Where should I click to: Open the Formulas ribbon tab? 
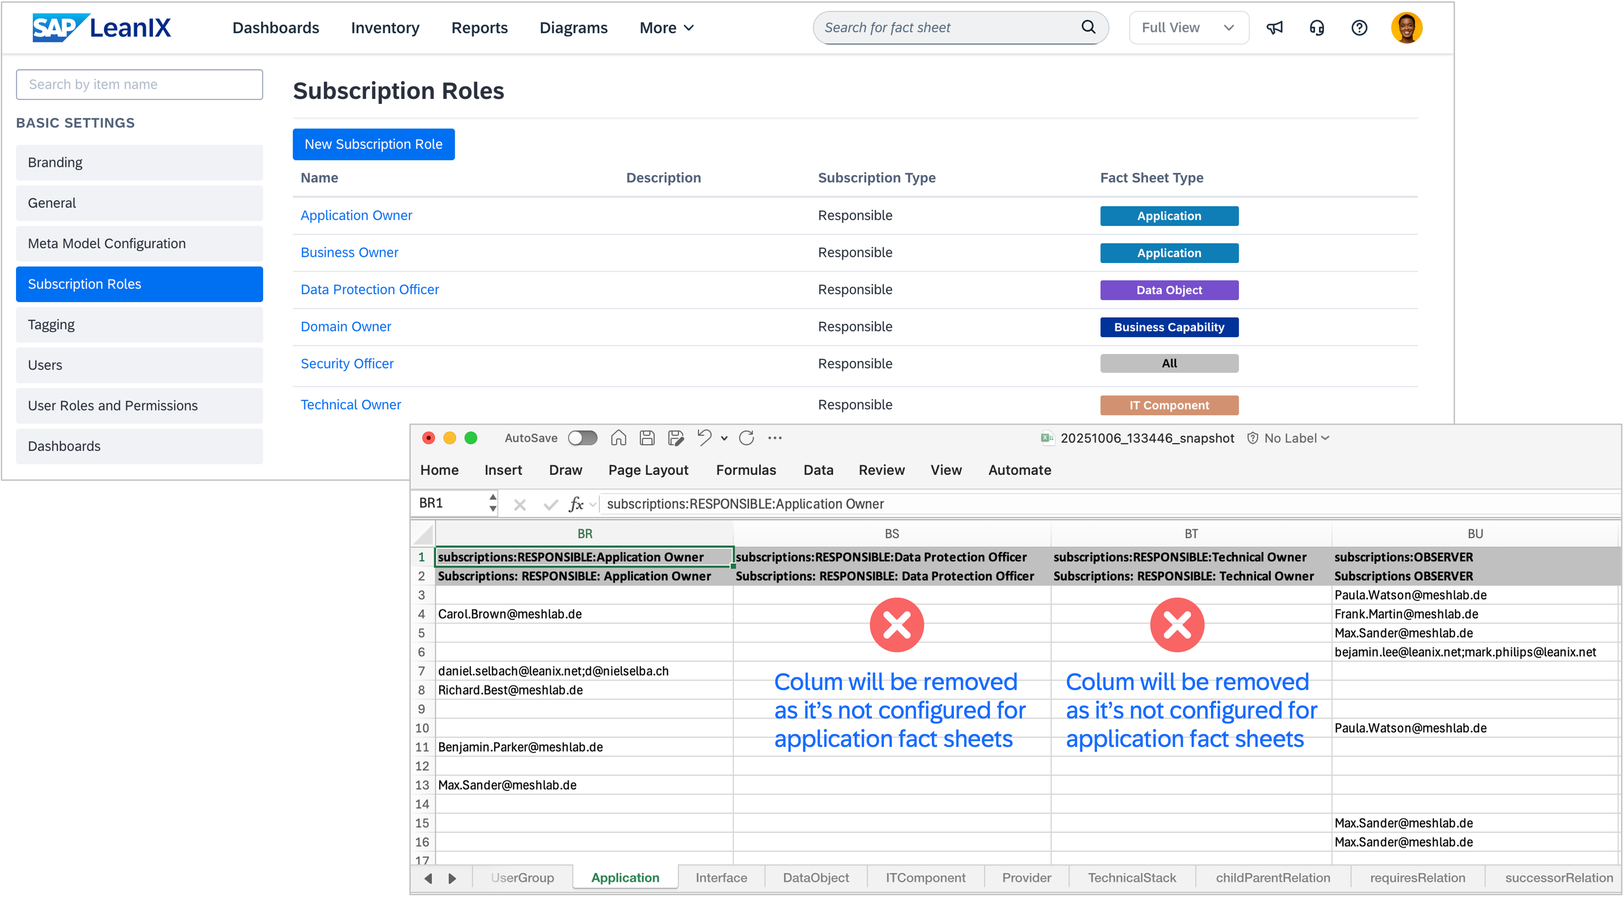click(745, 470)
